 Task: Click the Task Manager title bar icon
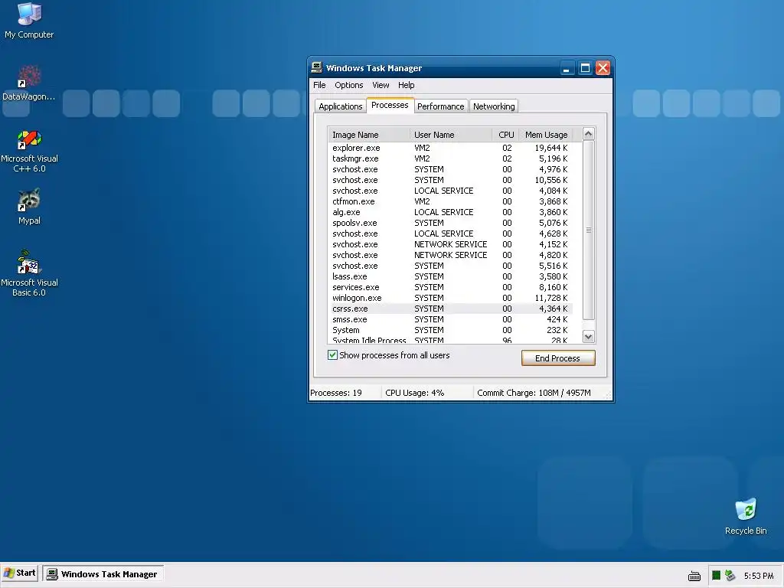pos(316,67)
